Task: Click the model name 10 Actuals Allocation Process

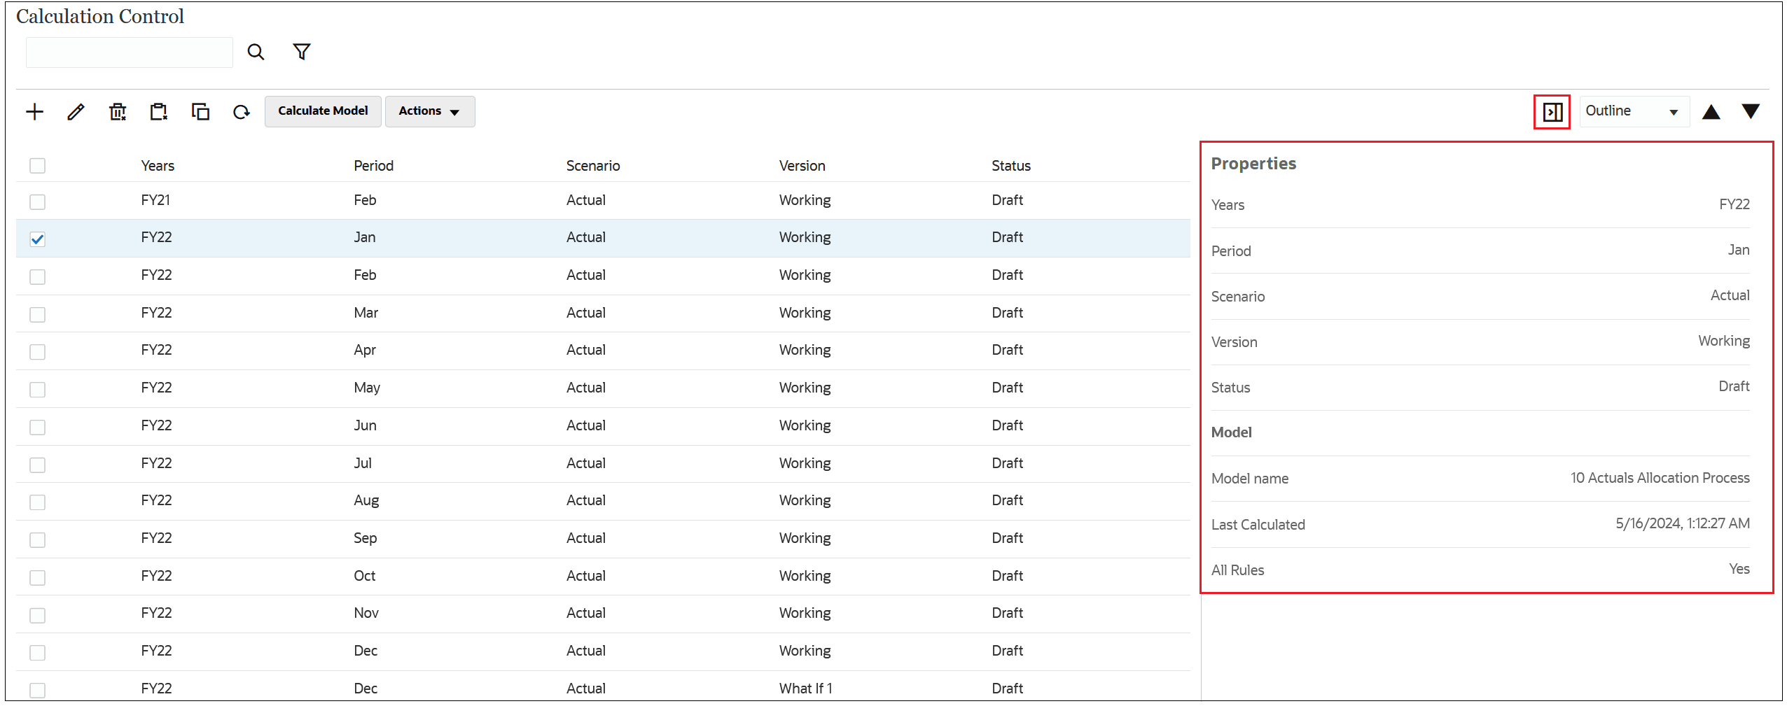Action: (1660, 478)
